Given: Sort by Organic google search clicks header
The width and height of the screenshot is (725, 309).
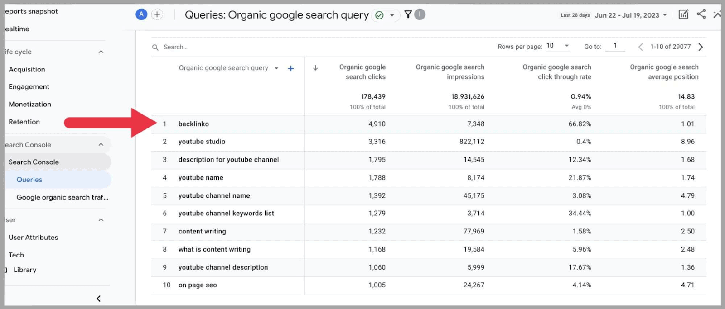Looking at the screenshot, I should click(362, 72).
